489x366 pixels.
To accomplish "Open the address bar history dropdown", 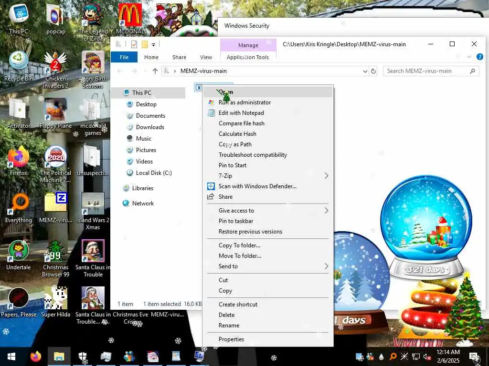I will point(365,71).
